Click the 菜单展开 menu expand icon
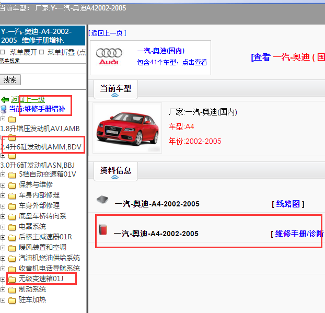Screen dimensions: 325x313 point(2,52)
